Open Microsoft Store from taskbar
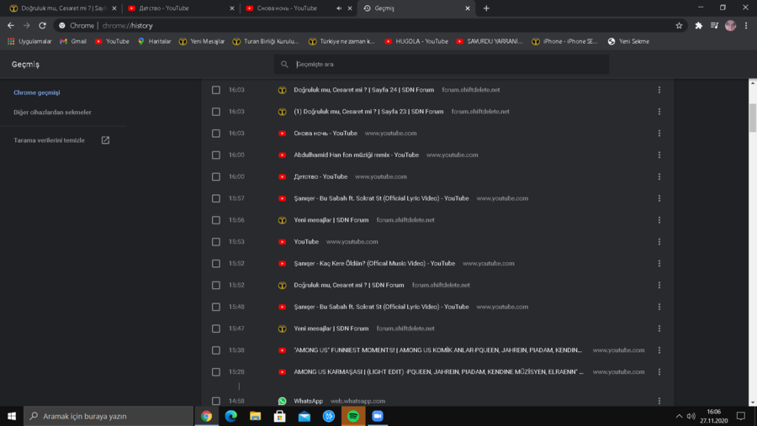757x426 pixels. pyautogui.click(x=279, y=416)
